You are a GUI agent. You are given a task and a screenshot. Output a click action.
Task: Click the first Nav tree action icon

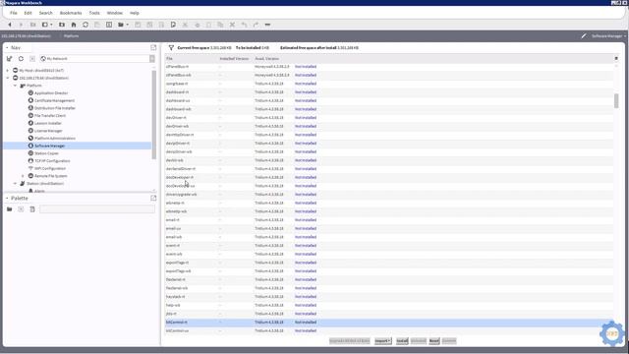(x=9, y=59)
